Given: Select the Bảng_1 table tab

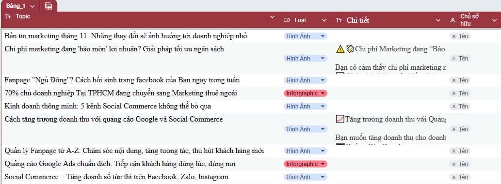Looking at the screenshot, I should pyautogui.click(x=20, y=6).
